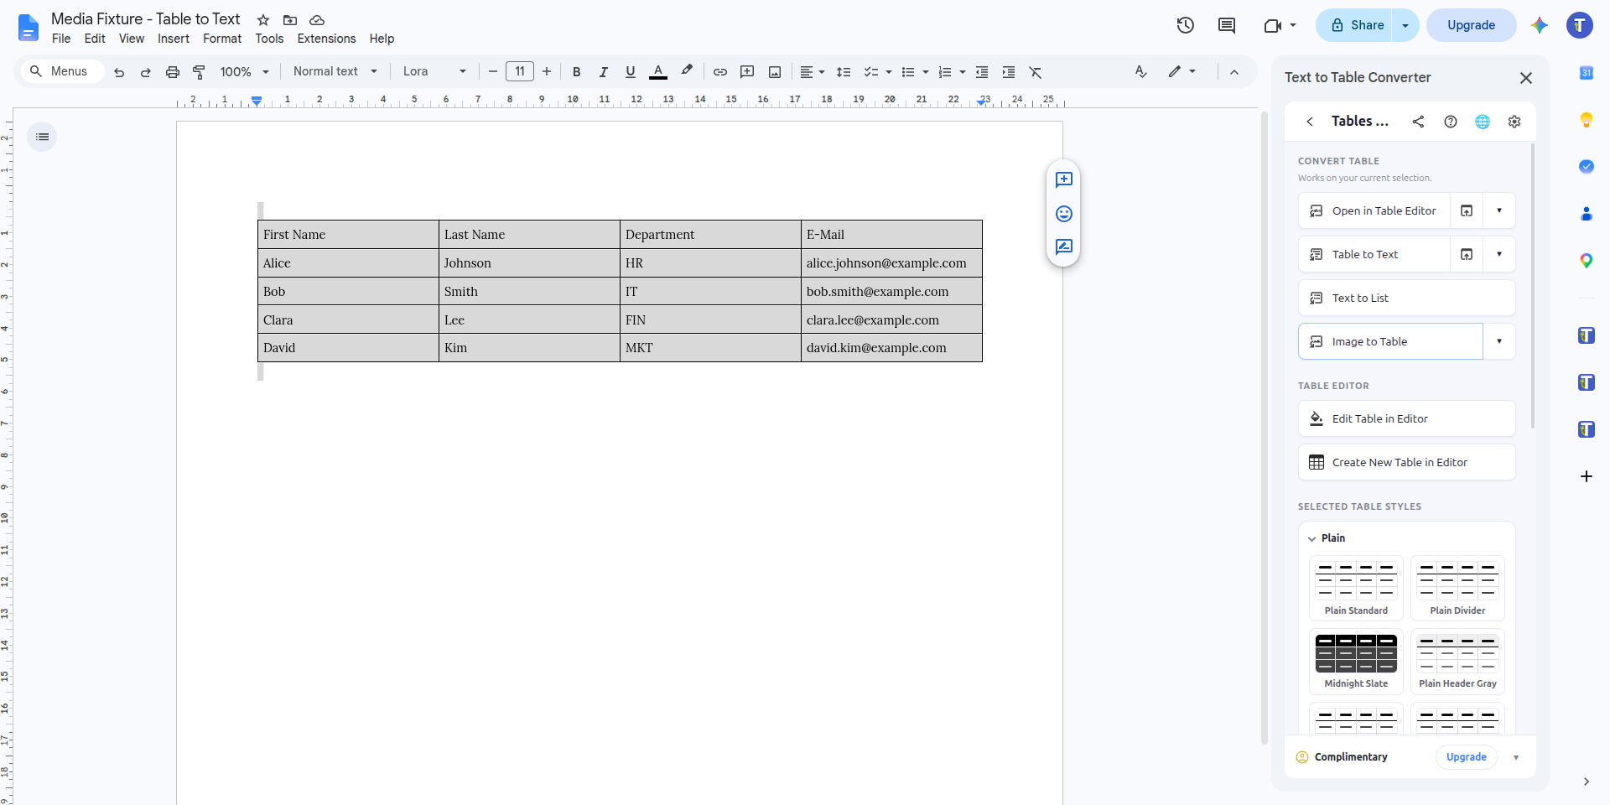Open the Extensions menu
Viewport: 1610px width, 805px height.
326,39
